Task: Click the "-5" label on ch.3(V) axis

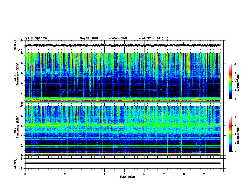Action: [21, 169]
